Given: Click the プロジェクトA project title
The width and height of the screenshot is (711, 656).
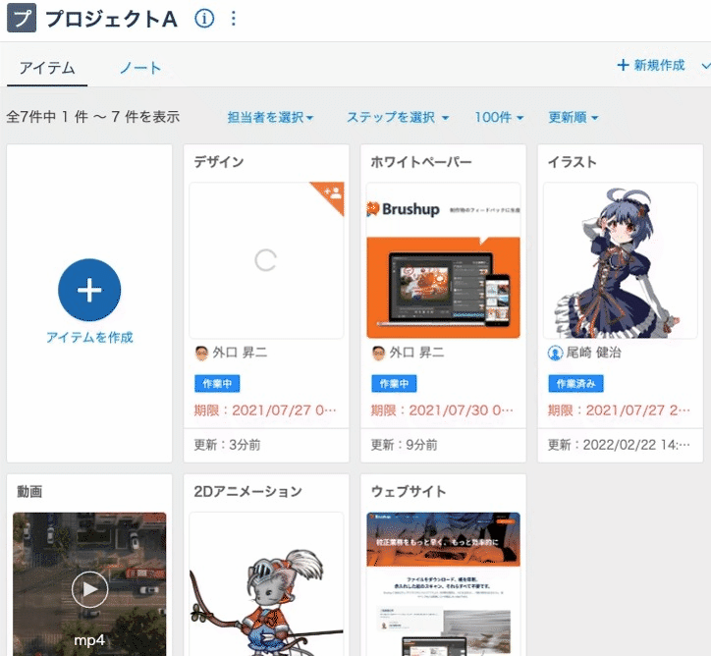Looking at the screenshot, I should pos(111,19).
